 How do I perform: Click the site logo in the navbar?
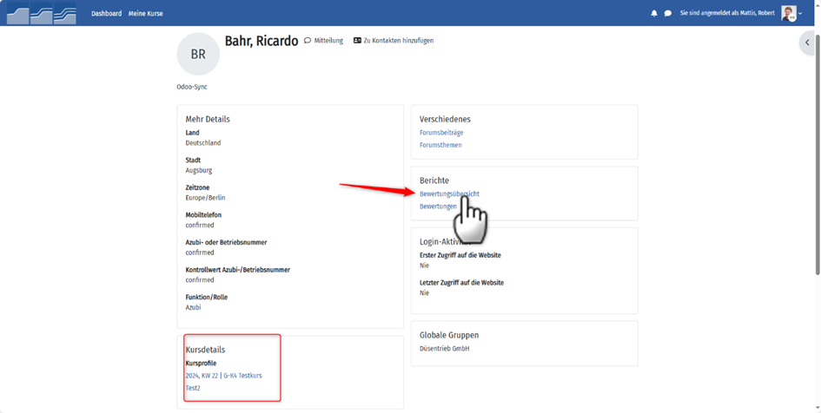(x=41, y=14)
